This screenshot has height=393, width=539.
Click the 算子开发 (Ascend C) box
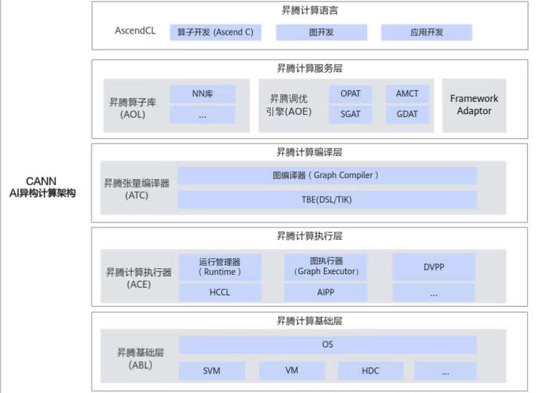click(x=215, y=32)
